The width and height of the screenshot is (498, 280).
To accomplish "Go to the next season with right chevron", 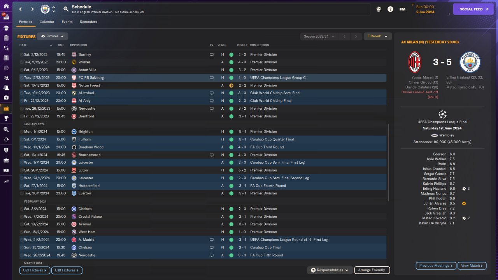I will tap(356, 37).
